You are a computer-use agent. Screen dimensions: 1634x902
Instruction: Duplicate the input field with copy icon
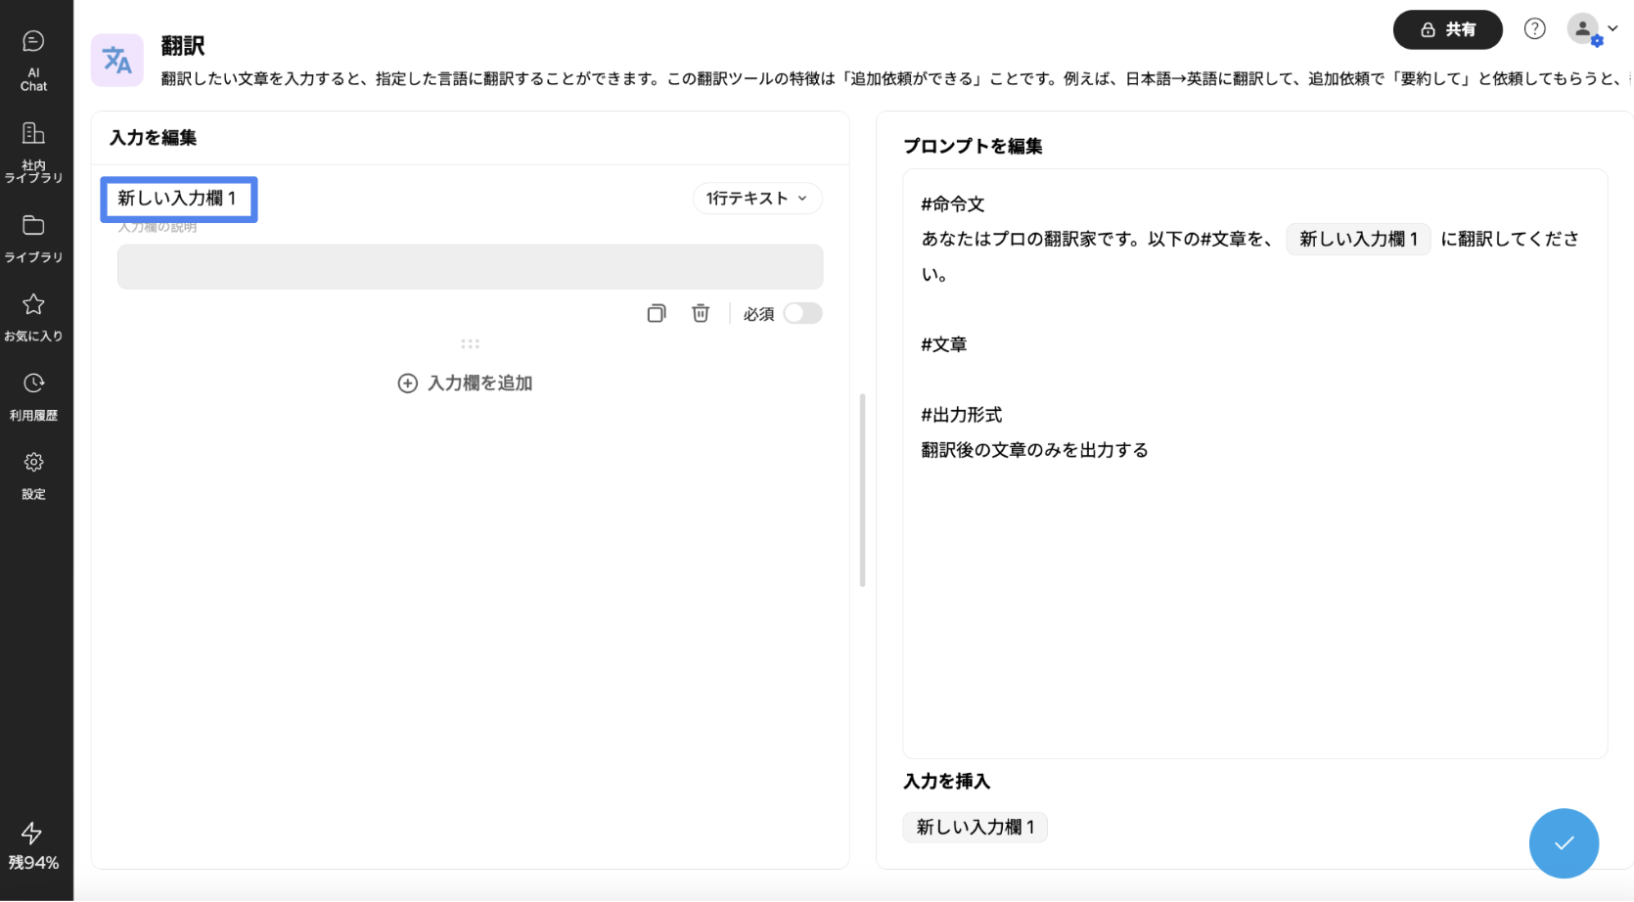tap(657, 313)
